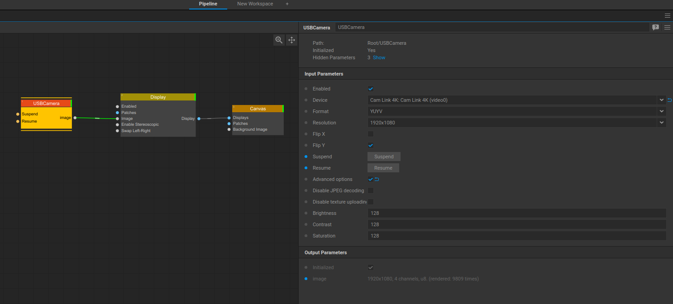Open the properties panel hamburger menu
The image size is (673, 304).
point(667,28)
